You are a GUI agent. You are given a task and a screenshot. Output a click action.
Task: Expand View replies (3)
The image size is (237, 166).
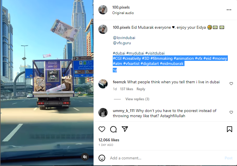(137, 99)
